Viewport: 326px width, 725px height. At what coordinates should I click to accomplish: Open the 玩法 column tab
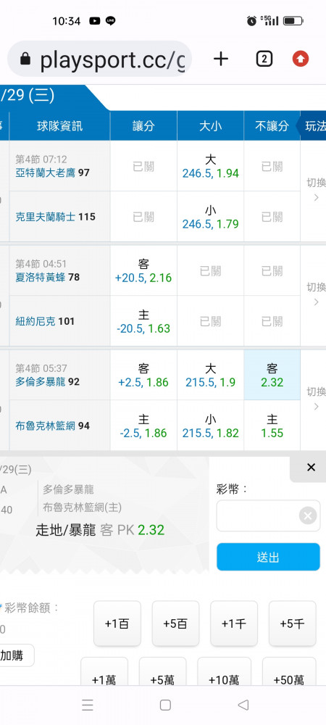[x=312, y=125]
